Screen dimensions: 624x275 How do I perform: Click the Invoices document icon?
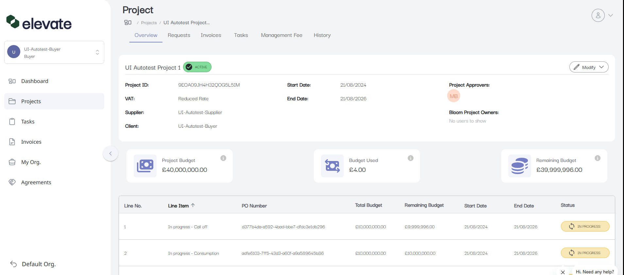tap(12, 142)
